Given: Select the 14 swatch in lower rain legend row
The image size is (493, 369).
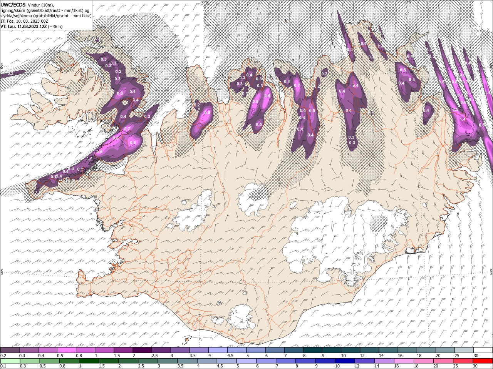Looking at the screenshot, I should [384, 361].
